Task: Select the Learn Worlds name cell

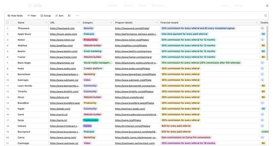Action: point(27,86)
